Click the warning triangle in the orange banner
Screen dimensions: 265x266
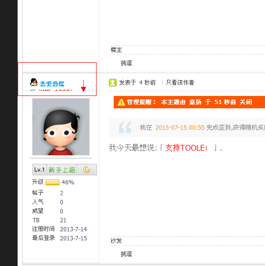point(121,102)
